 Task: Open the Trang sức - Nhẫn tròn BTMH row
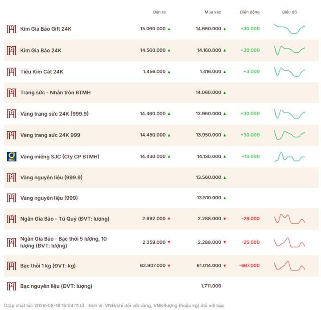[161, 93]
